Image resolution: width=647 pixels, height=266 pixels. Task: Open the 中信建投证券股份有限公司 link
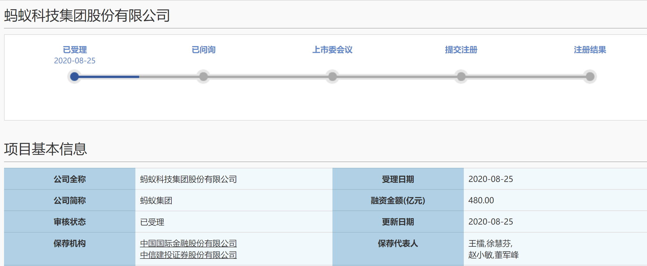pyautogui.click(x=188, y=255)
